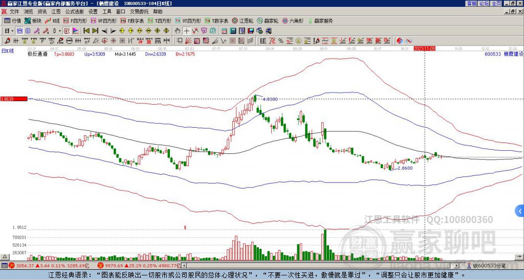Select the circle with line tool
Image resolution: width=524 pixels, height=280 pixels.
pyautogui.click(x=69, y=41)
